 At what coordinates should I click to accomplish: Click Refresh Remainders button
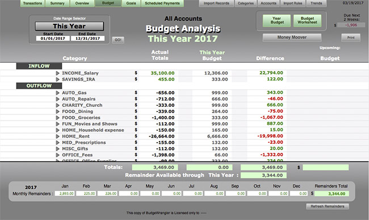(x=328, y=206)
